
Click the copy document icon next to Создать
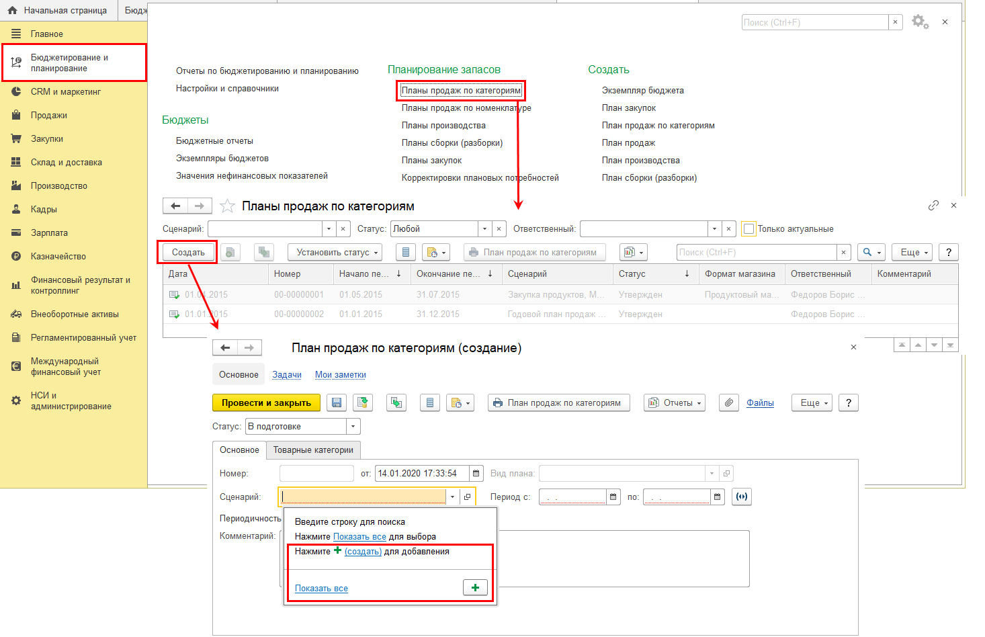coord(230,252)
